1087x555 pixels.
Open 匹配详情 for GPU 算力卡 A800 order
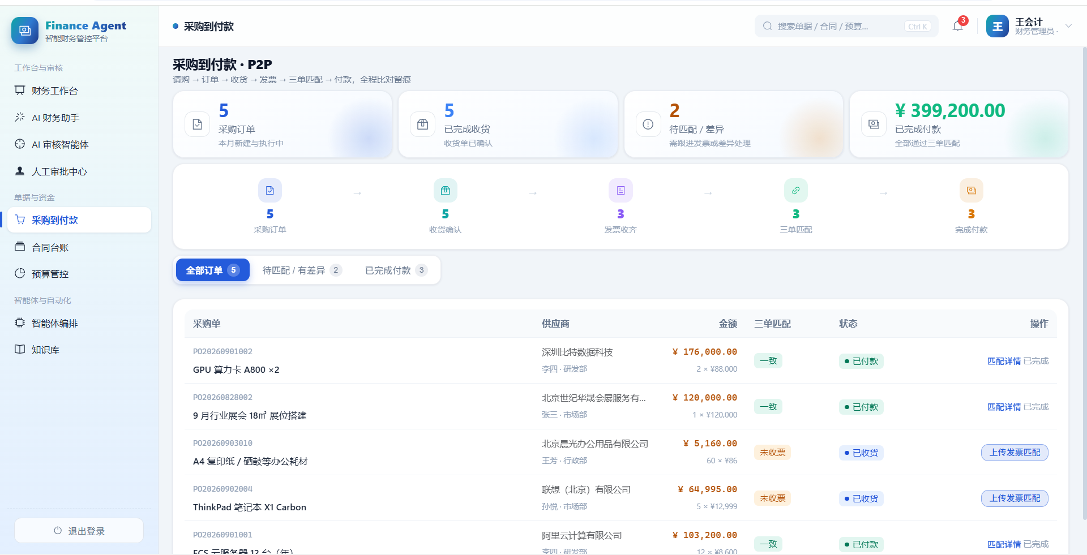(1004, 361)
